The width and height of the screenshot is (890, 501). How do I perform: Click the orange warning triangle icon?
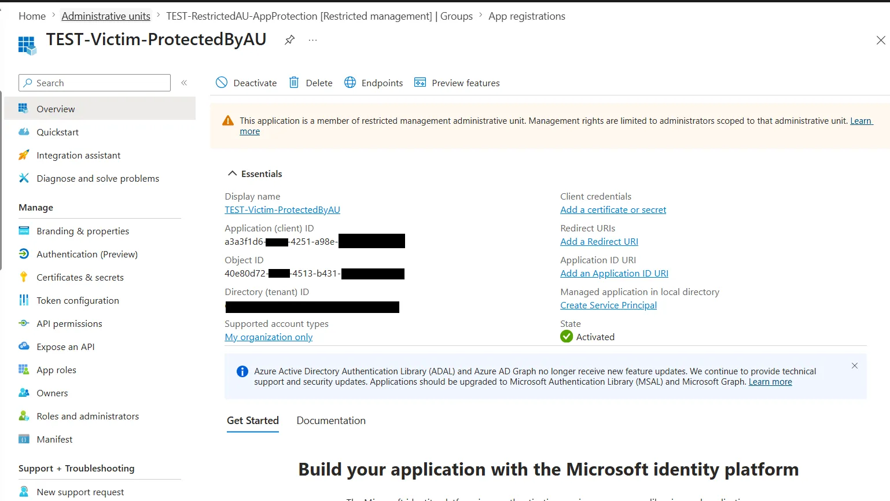click(x=228, y=120)
